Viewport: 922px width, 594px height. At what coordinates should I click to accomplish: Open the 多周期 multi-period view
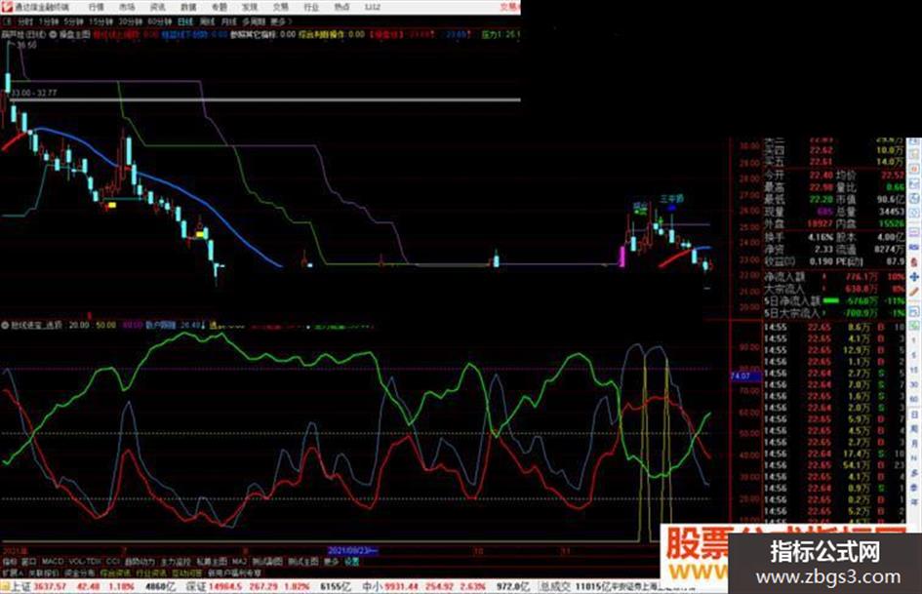pyautogui.click(x=254, y=21)
